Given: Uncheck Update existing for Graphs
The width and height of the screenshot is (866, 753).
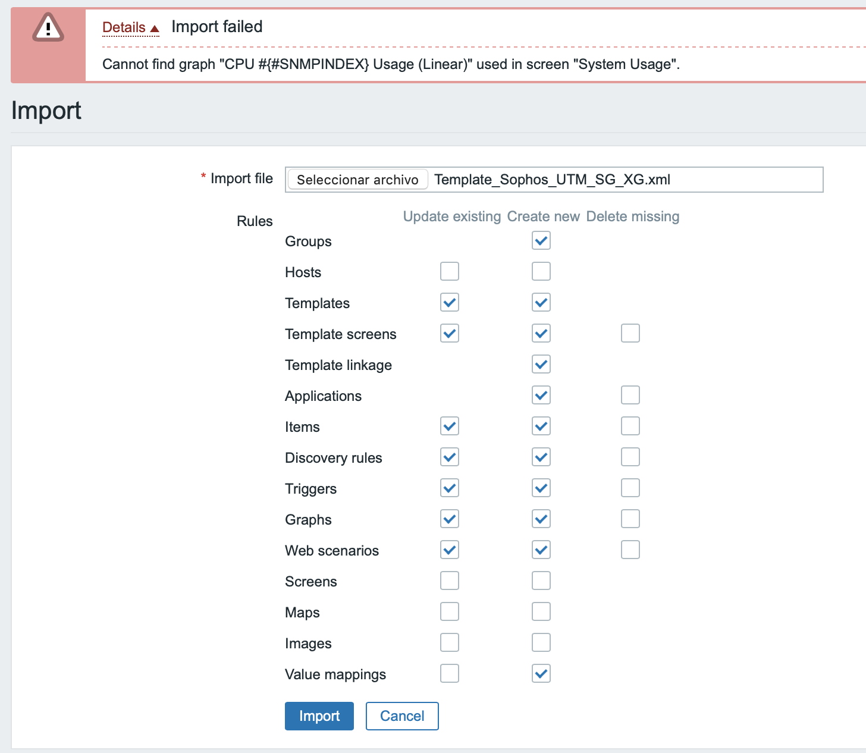Looking at the screenshot, I should click(450, 519).
